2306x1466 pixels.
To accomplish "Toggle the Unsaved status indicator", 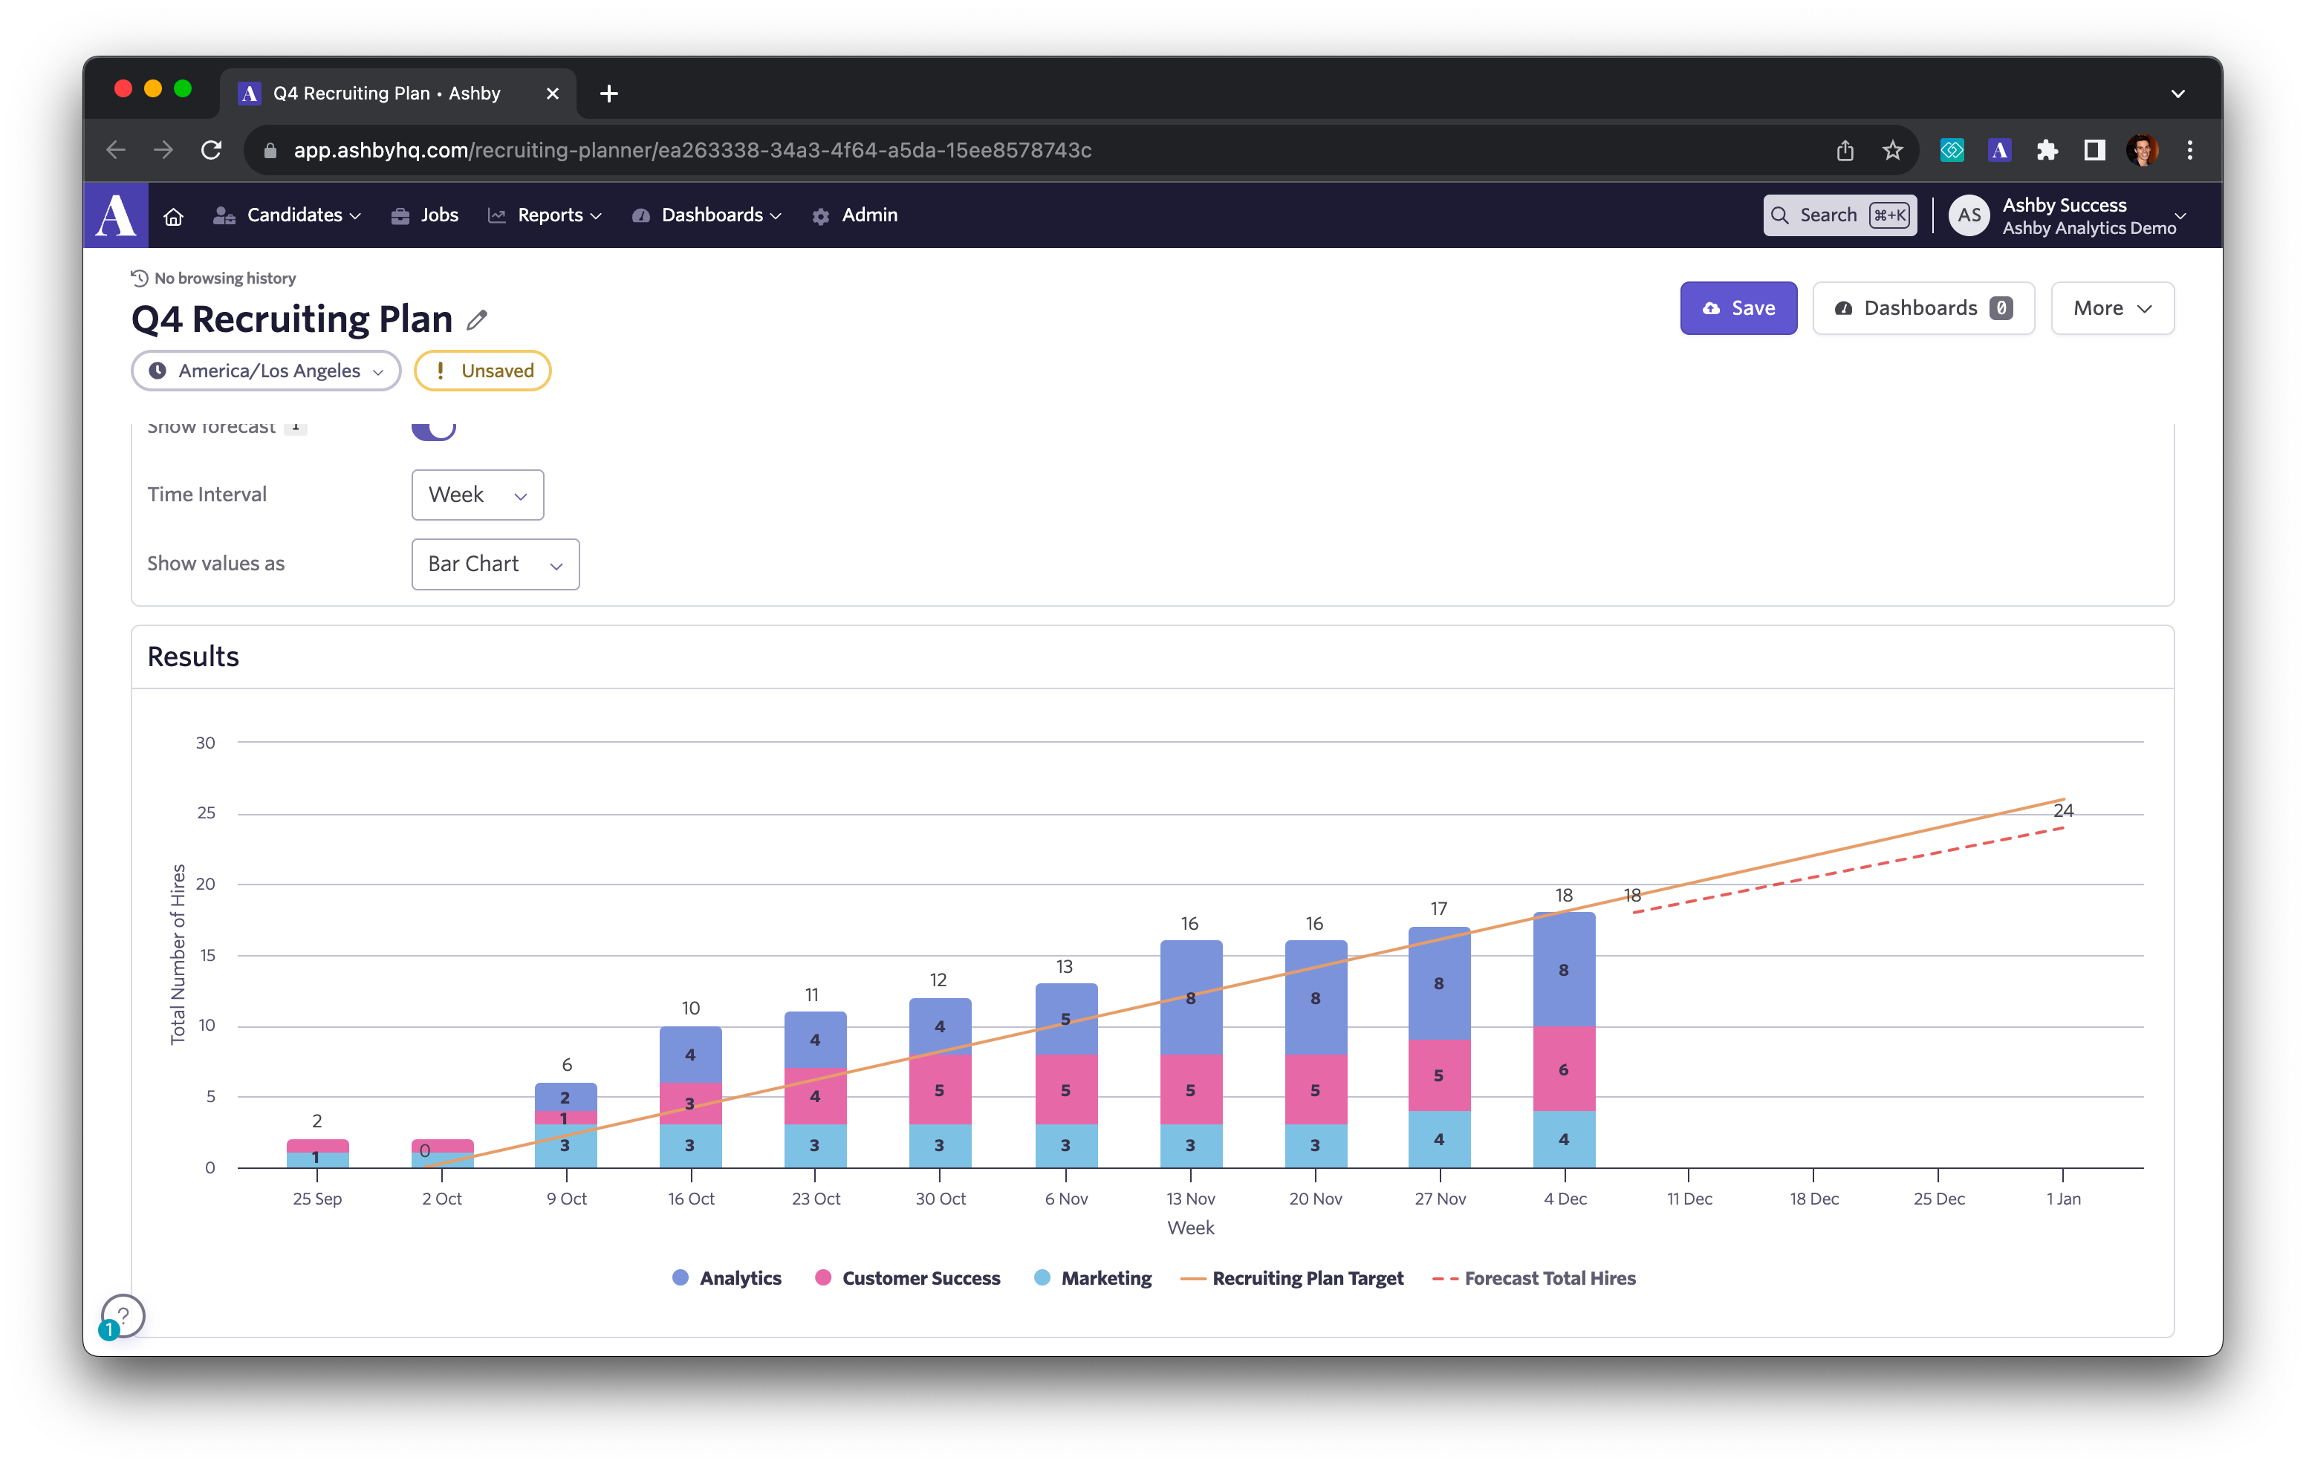I will point(484,369).
